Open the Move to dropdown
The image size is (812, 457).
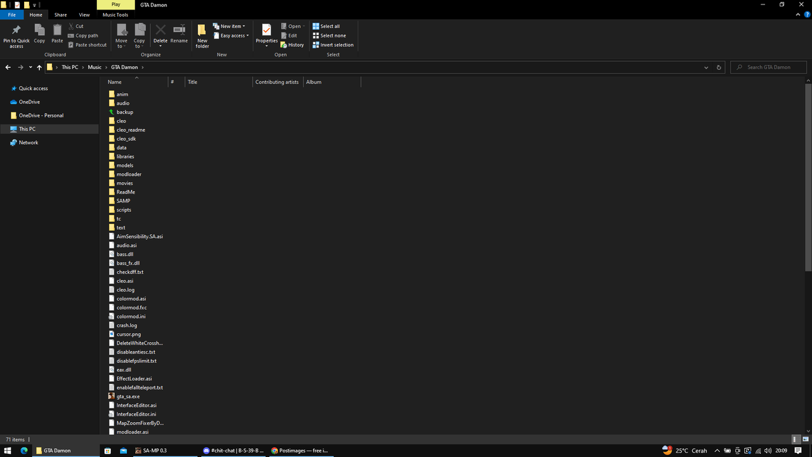pos(121,36)
